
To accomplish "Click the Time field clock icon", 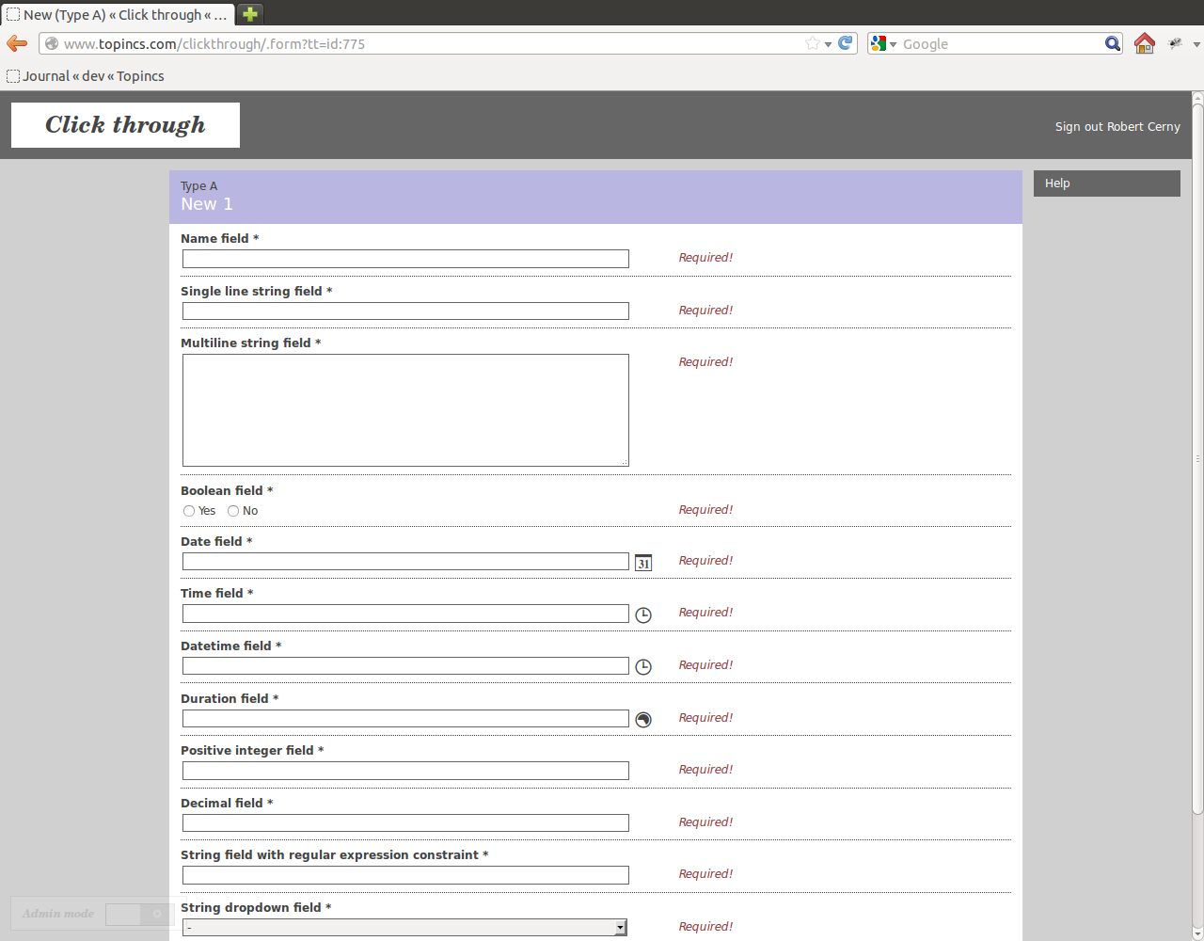I will [643, 614].
